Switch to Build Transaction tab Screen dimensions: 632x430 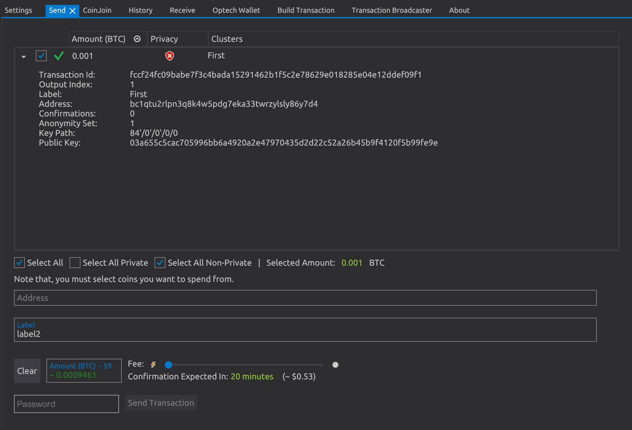[x=306, y=10]
